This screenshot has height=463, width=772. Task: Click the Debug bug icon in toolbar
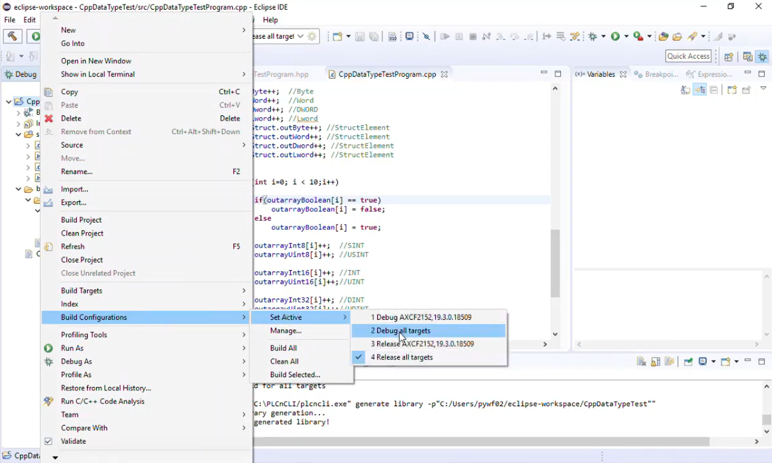(593, 37)
